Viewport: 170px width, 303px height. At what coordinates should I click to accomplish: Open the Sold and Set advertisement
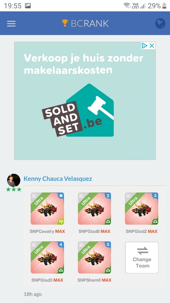tap(85, 101)
